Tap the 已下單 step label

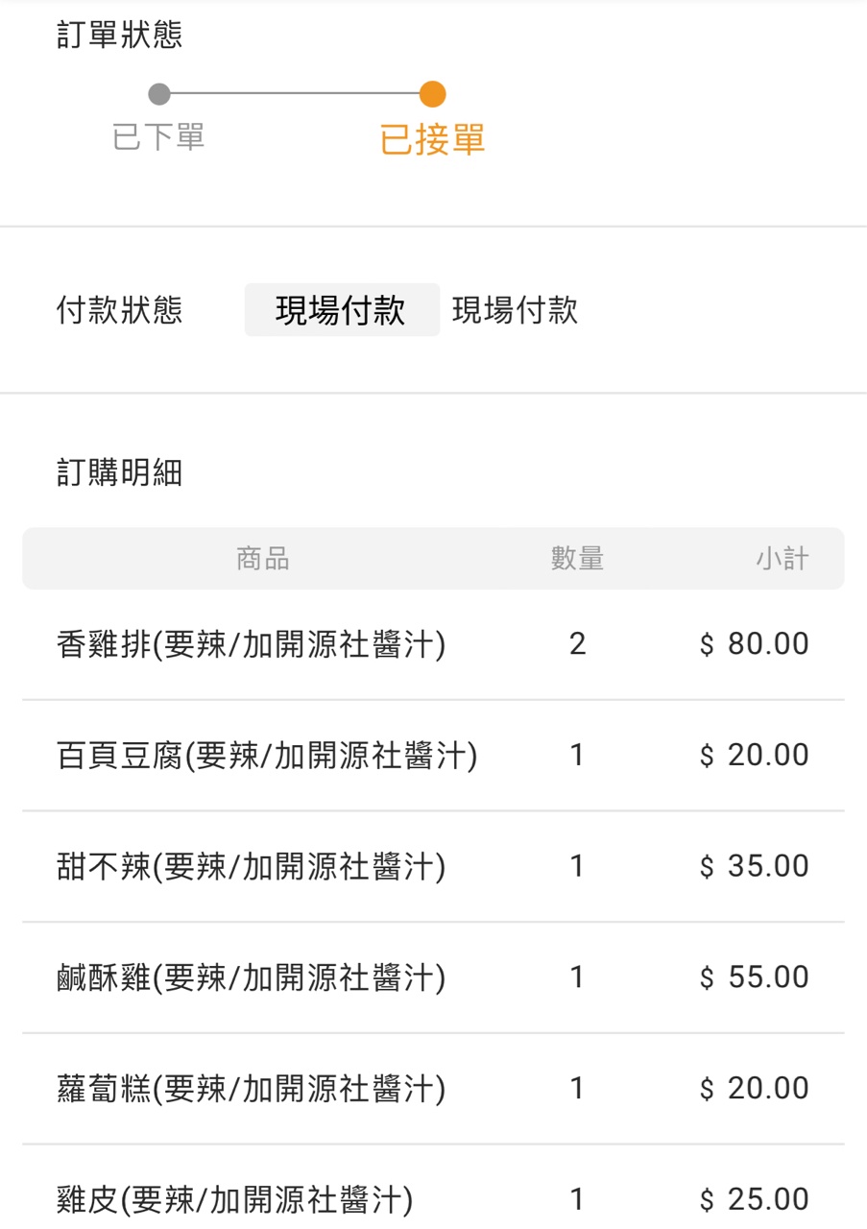point(158,137)
